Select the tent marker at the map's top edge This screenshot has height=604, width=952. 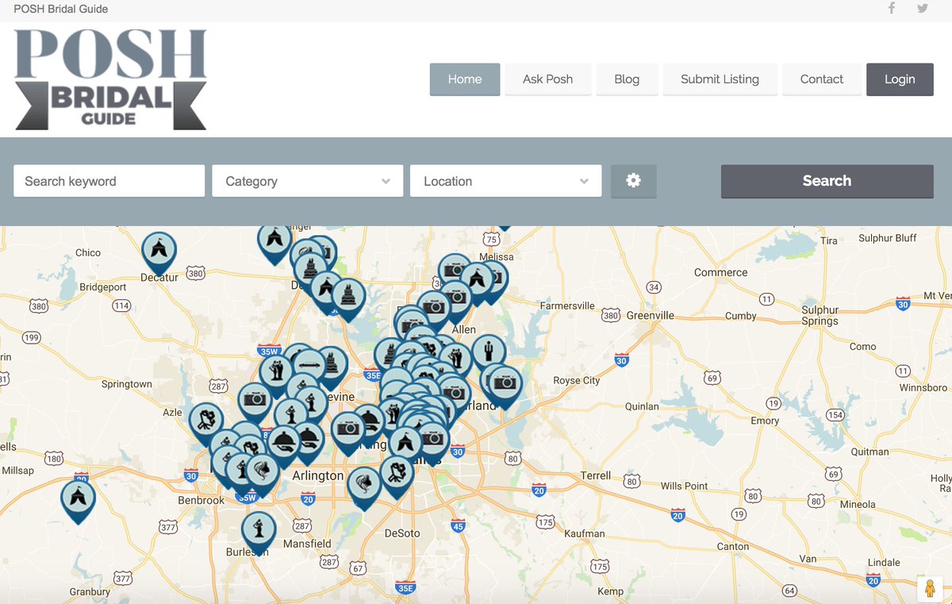pyautogui.click(x=274, y=241)
